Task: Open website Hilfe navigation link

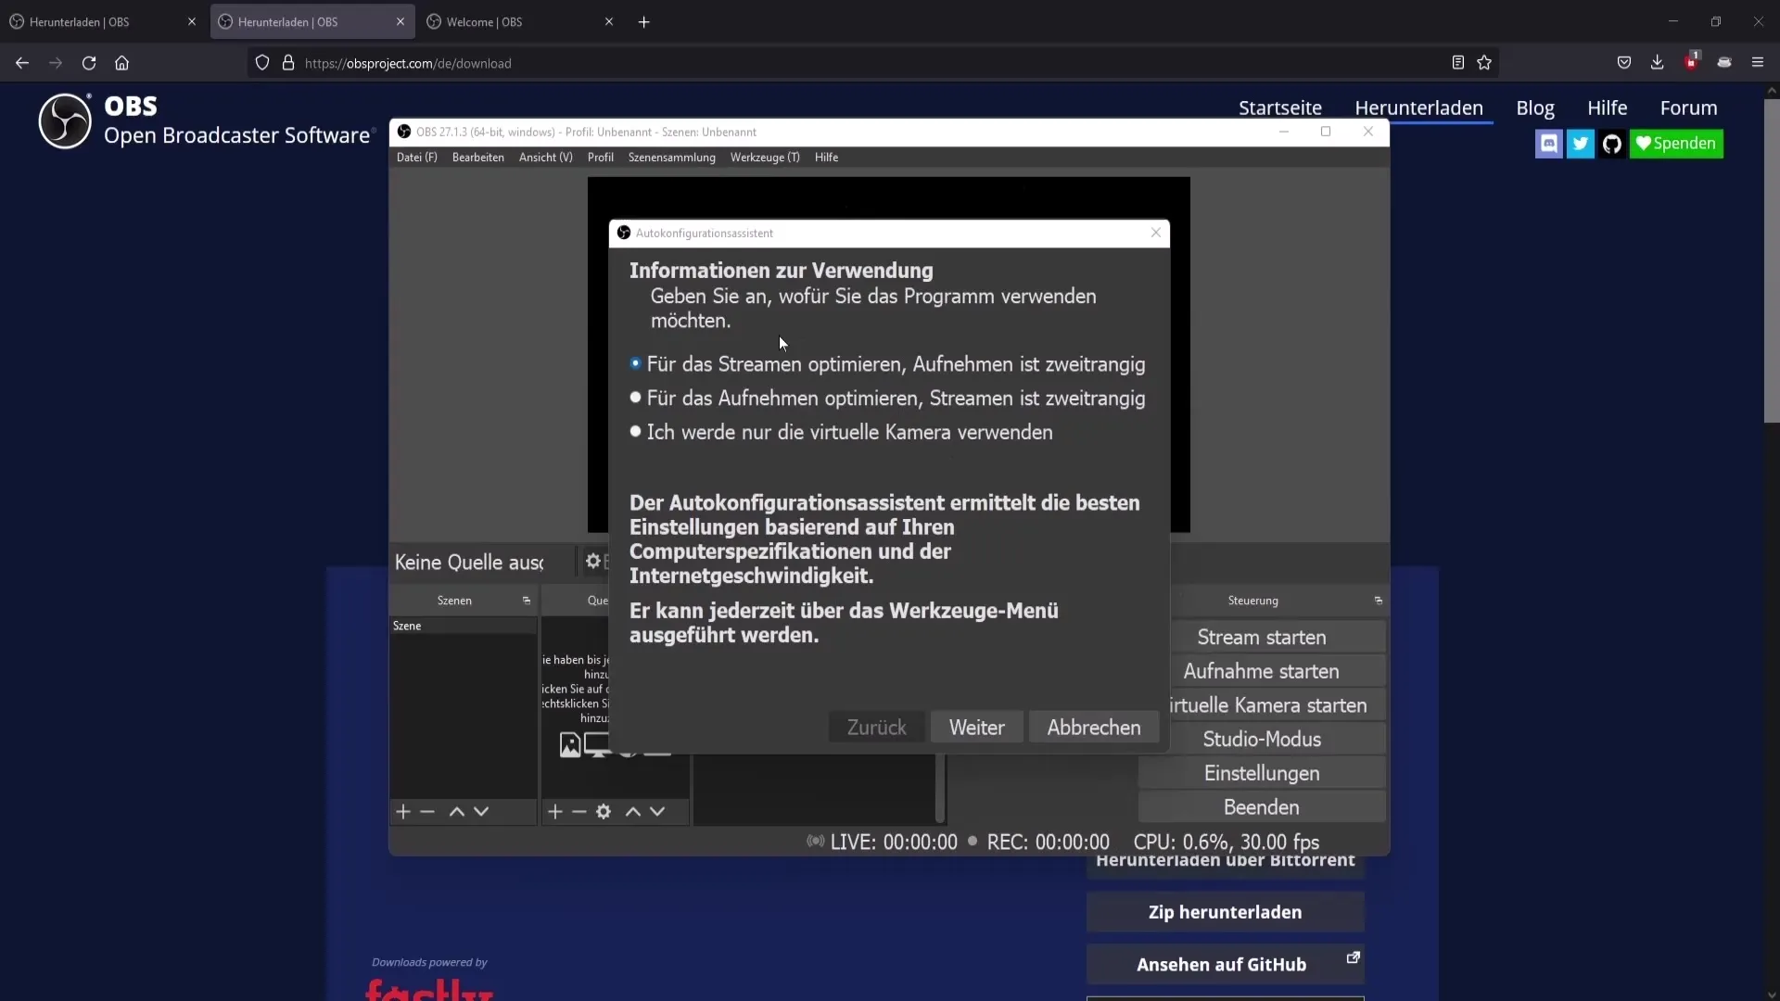Action: tap(1607, 108)
